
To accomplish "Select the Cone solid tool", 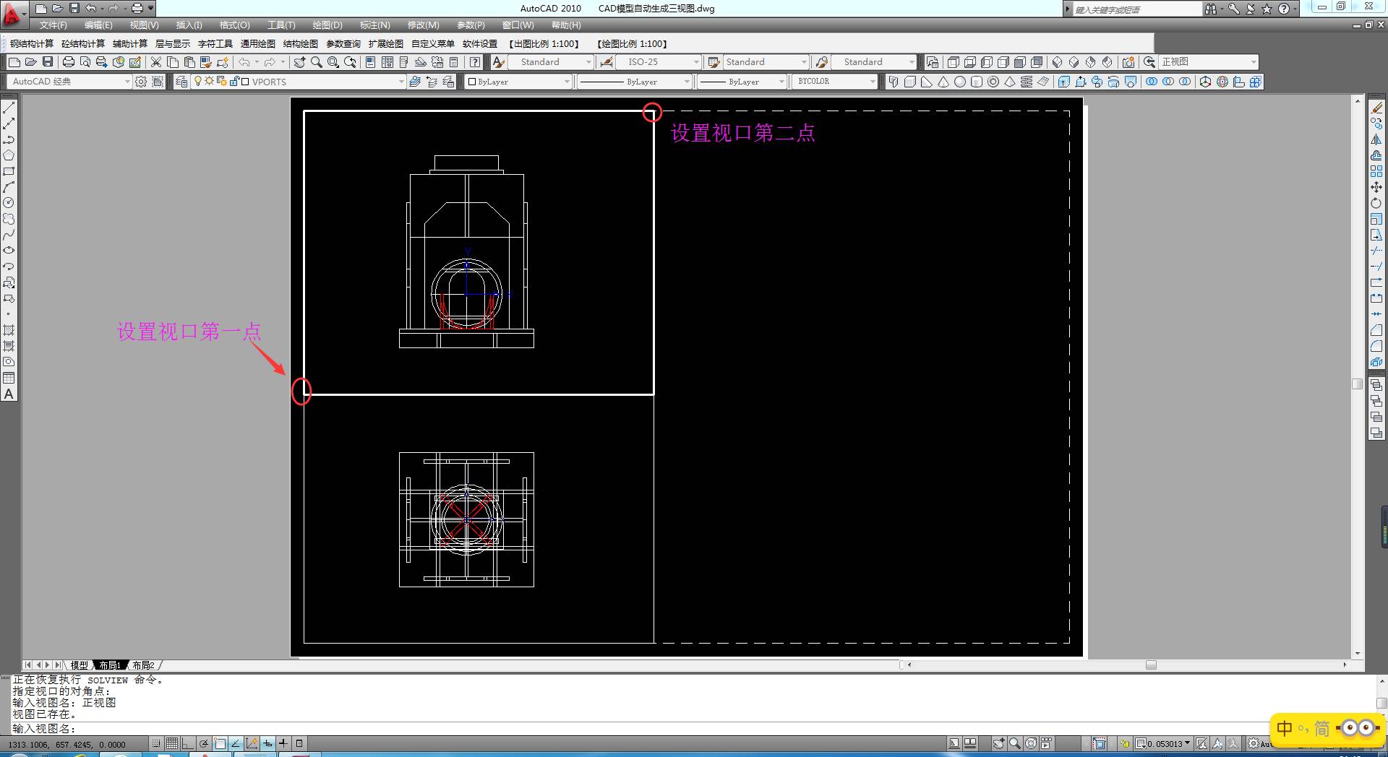I will click(943, 82).
